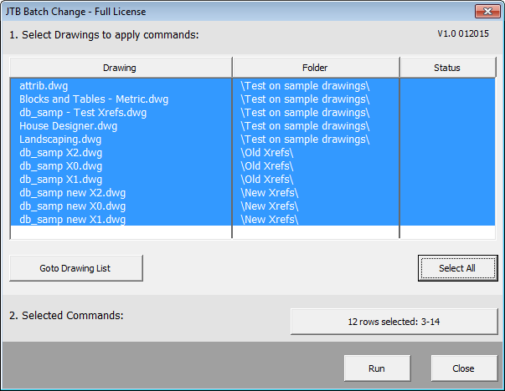Viewport: 505px width, 391px height.
Task: Click Old Xrefs folder for db_samp X2.dwg
Action: click(x=316, y=153)
